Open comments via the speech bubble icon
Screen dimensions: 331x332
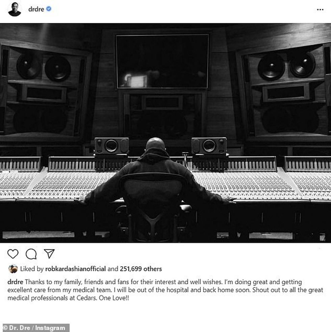click(31, 254)
